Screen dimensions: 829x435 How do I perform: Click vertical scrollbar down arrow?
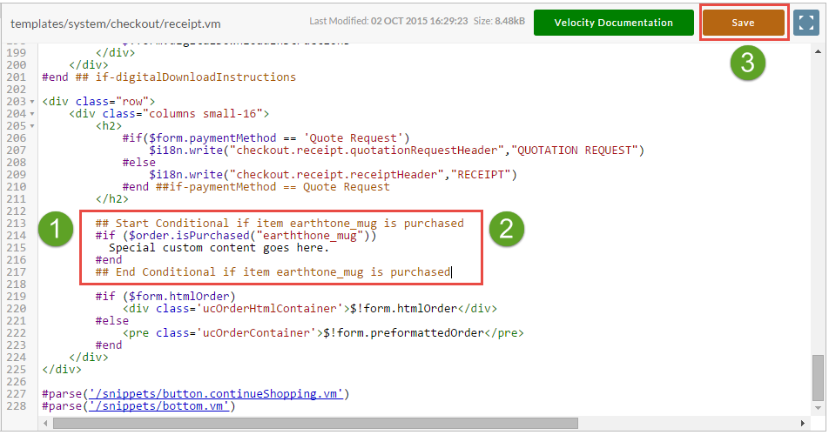818,407
